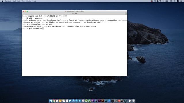The width and height of the screenshot is (184, 103).
Task: Open the document stack beside the Trash
Action: coord(130,101)
